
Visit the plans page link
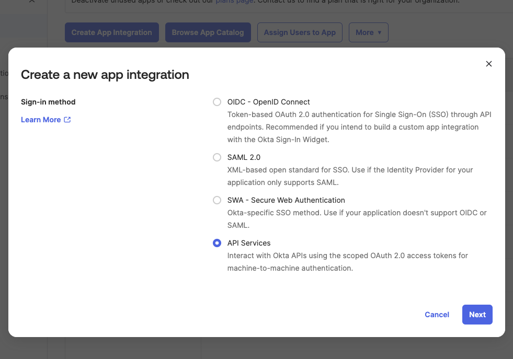(x=234, y=1)
